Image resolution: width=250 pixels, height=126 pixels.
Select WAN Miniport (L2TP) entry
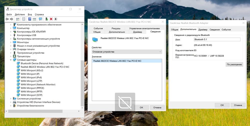[31, 81]
